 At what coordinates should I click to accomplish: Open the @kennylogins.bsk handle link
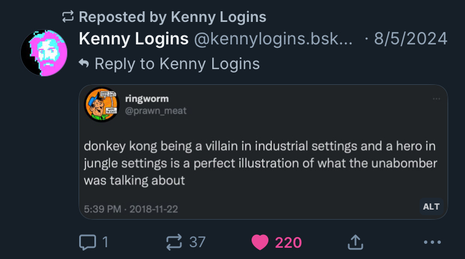pos(273,39)
